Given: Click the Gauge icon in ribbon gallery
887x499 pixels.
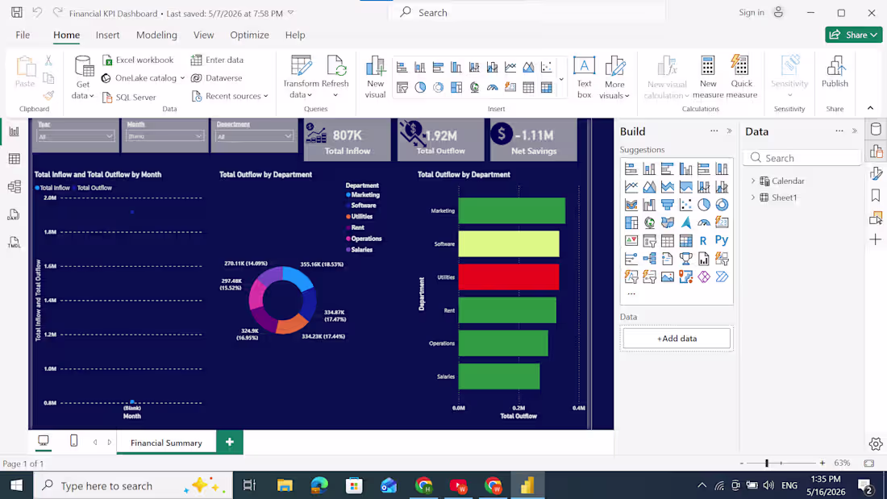Looking at the screenshot, I should [492, 87].
